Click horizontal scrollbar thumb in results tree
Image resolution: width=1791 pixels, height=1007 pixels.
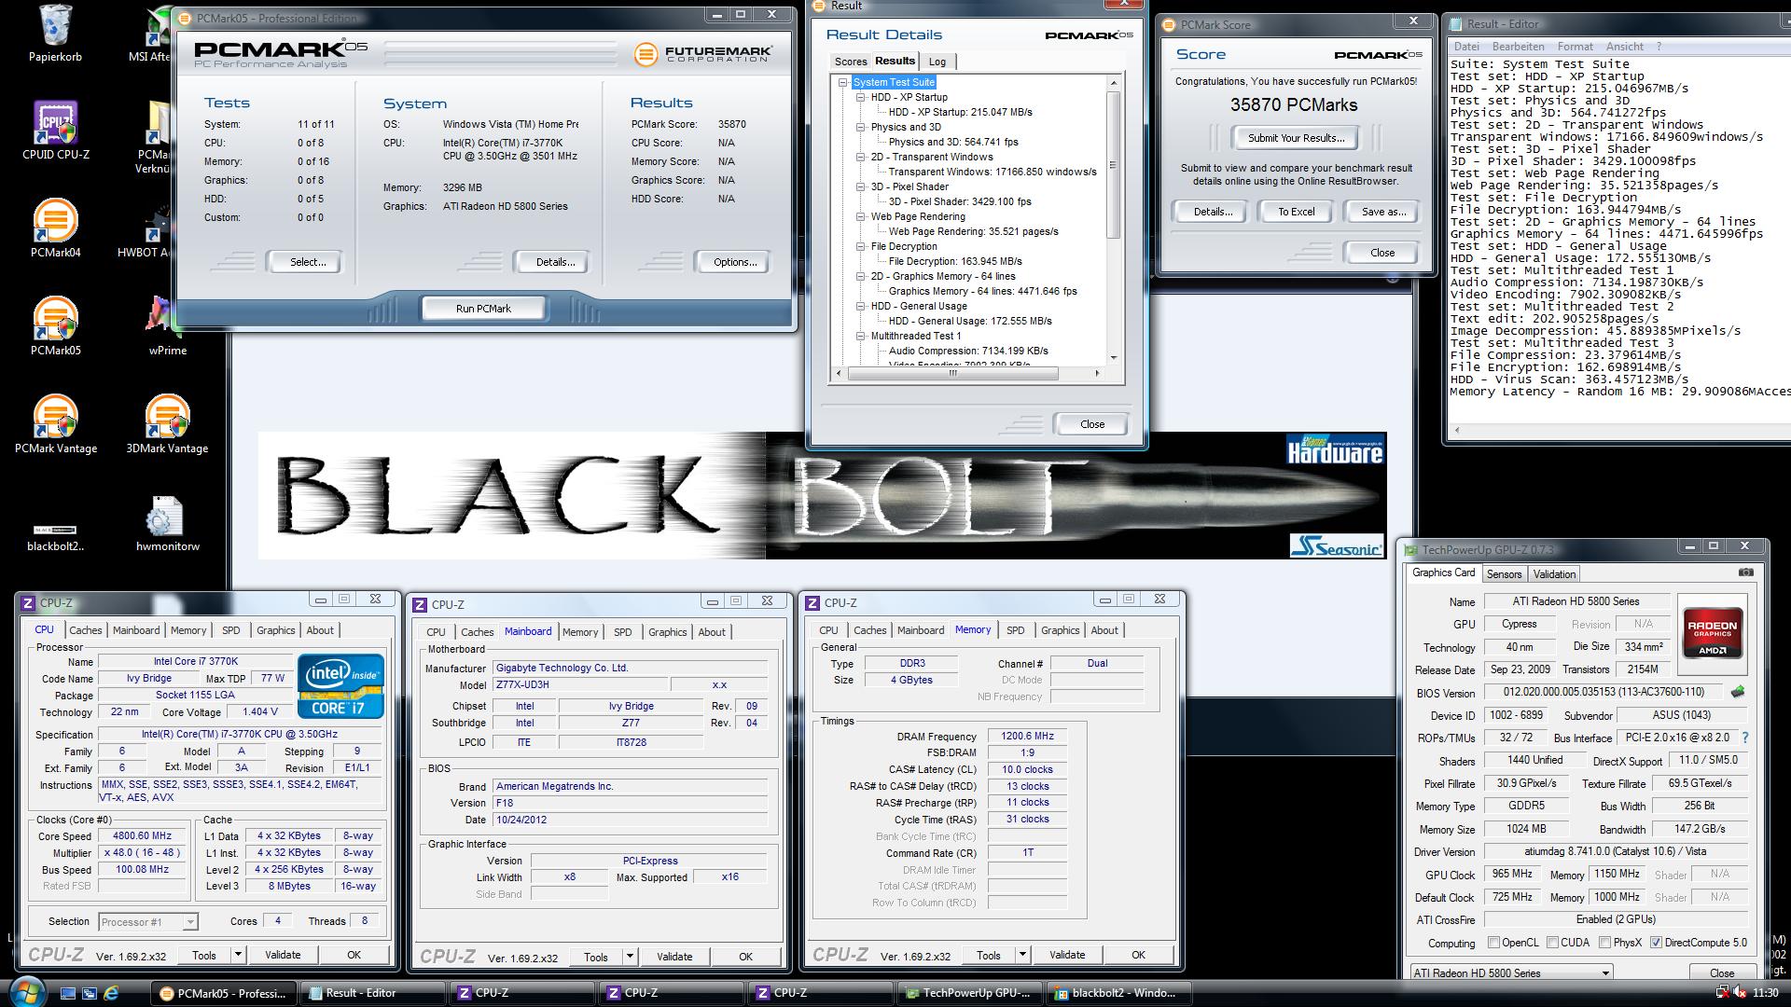click(952, 373)
